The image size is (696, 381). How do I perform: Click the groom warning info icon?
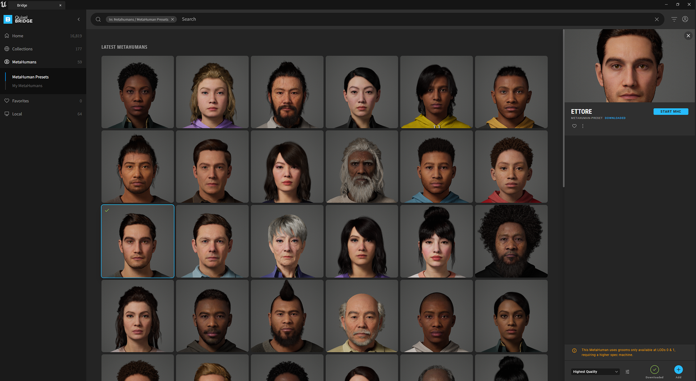574,351
